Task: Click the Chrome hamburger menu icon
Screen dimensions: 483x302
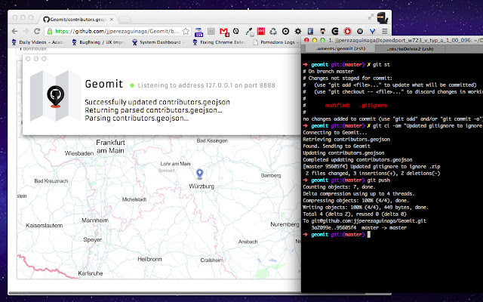Action: coord(384,32)
